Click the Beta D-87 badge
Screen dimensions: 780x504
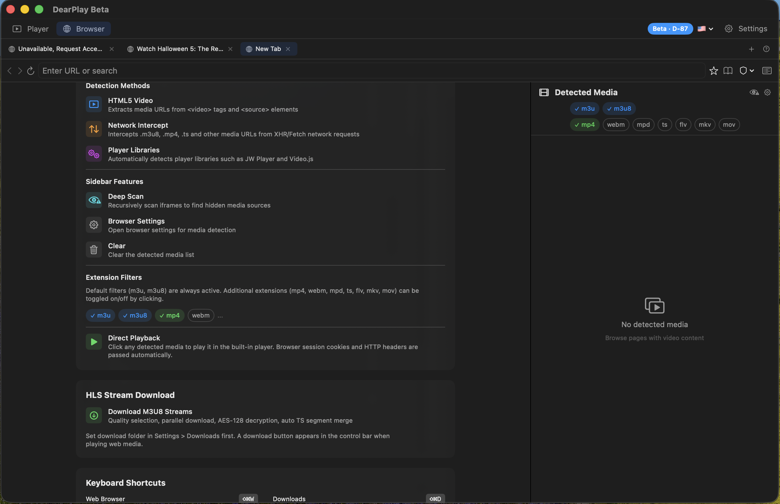coord(670,29)
